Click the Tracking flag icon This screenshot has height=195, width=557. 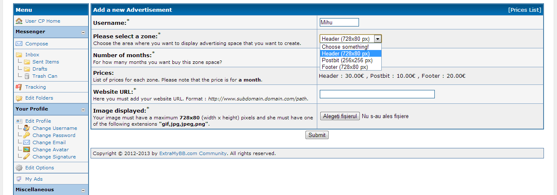[x=19, y=87]
